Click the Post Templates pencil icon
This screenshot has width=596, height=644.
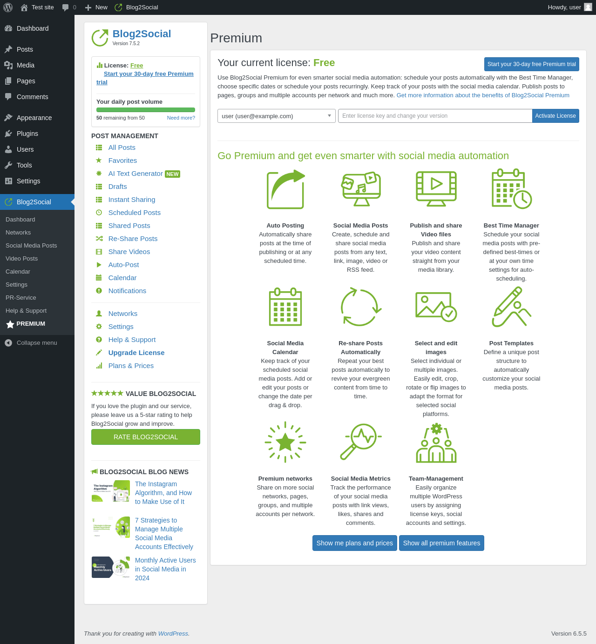pyautogui.click(x=512, y=307)
